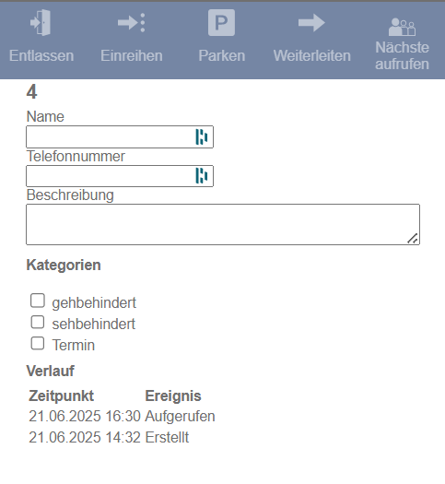This screenshot has width=445, height=484.
Task: Click the Einreihen label
Action: click(132, 56)
